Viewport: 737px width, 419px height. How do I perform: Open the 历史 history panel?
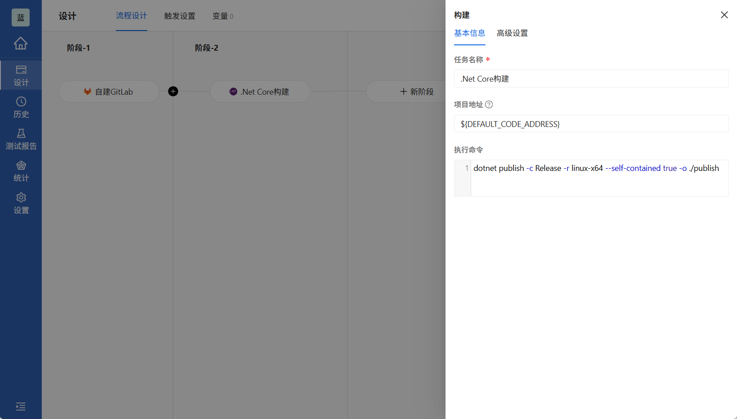pyautogui.click(x=21, y=107)
